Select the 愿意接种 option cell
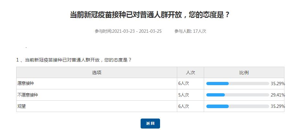 click(26, 84)
